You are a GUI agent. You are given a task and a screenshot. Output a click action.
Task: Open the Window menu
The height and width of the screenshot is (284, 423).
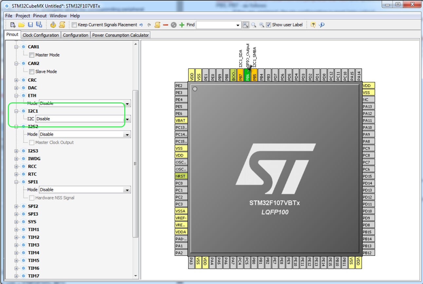click(x=59, y=16)
